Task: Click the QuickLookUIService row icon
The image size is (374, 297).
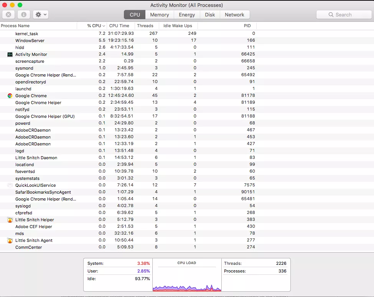Action: [x=10, y=185]
